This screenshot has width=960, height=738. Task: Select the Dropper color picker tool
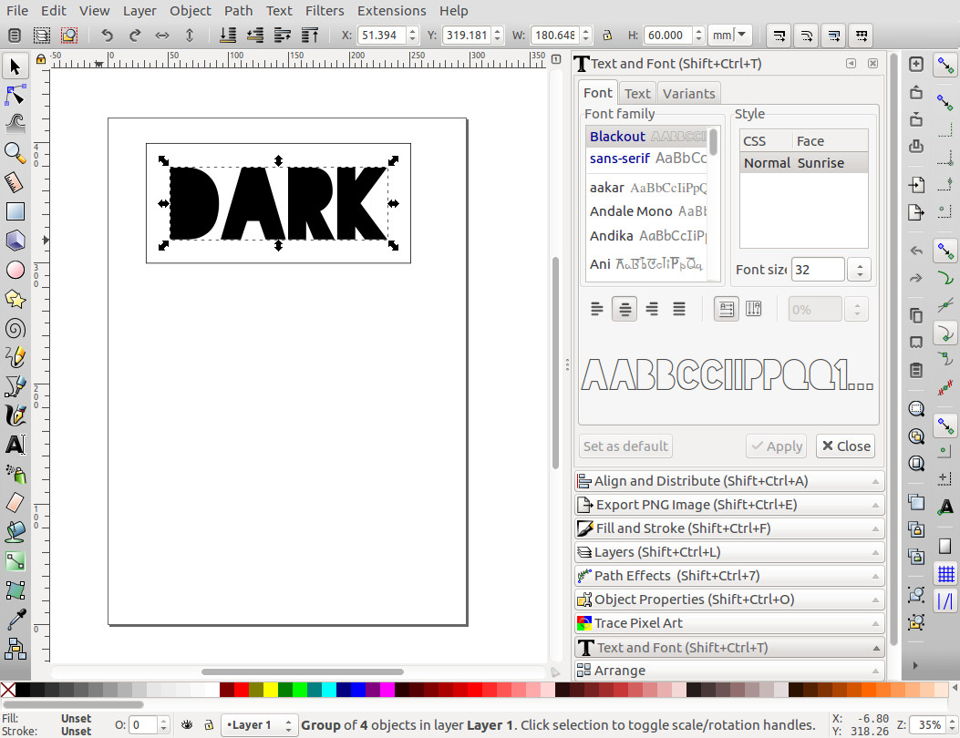(x=15, y=620)
